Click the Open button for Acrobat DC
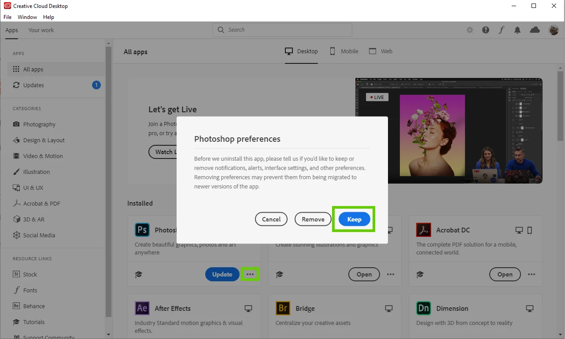Screen dimensions: 565x339 pyautogui.click(x=505, y=274)
